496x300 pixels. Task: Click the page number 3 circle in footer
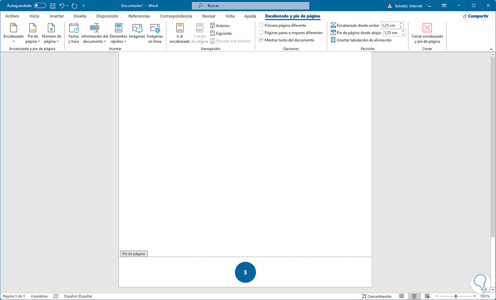246,272
